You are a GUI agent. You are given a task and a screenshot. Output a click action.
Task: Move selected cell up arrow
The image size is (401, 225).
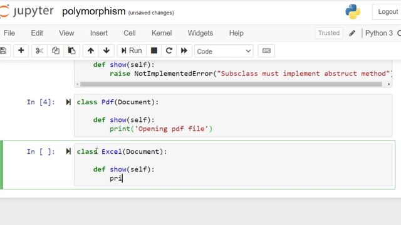(x=90, y=51)
